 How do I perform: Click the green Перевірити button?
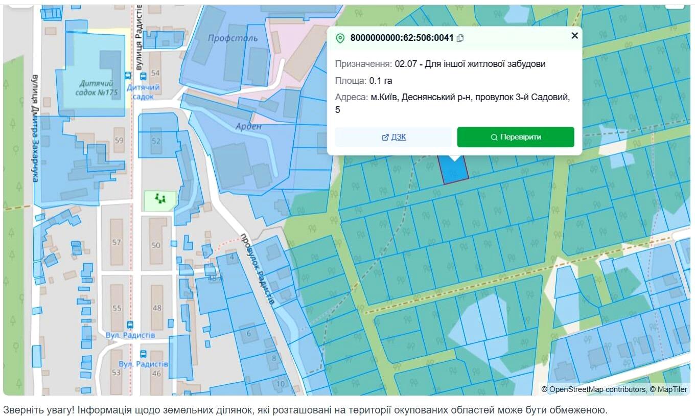516,137
